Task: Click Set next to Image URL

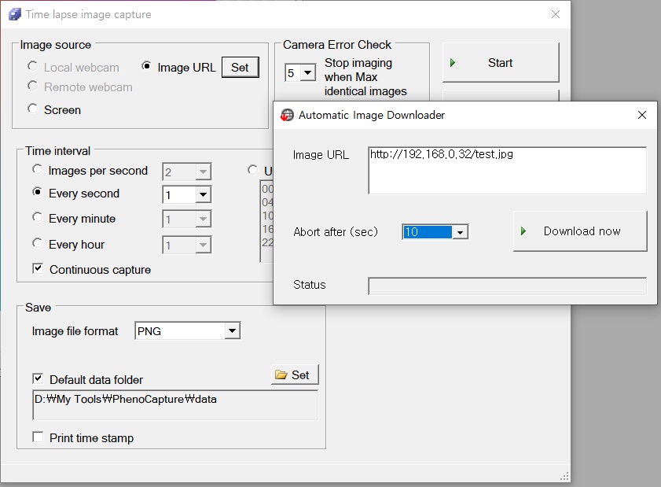Action: (x=240, y=68)
